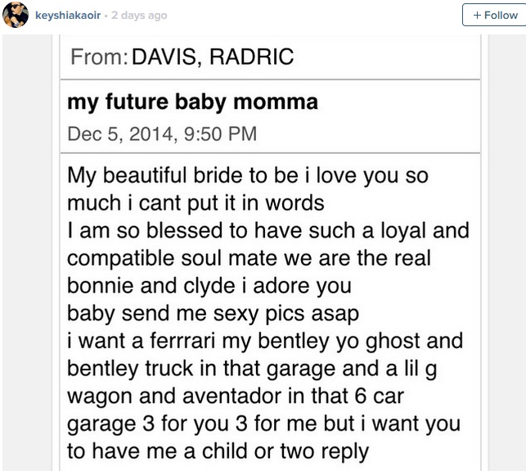Click the subject "my future baby momma"
Screen dimensions: 526x471
192,102
